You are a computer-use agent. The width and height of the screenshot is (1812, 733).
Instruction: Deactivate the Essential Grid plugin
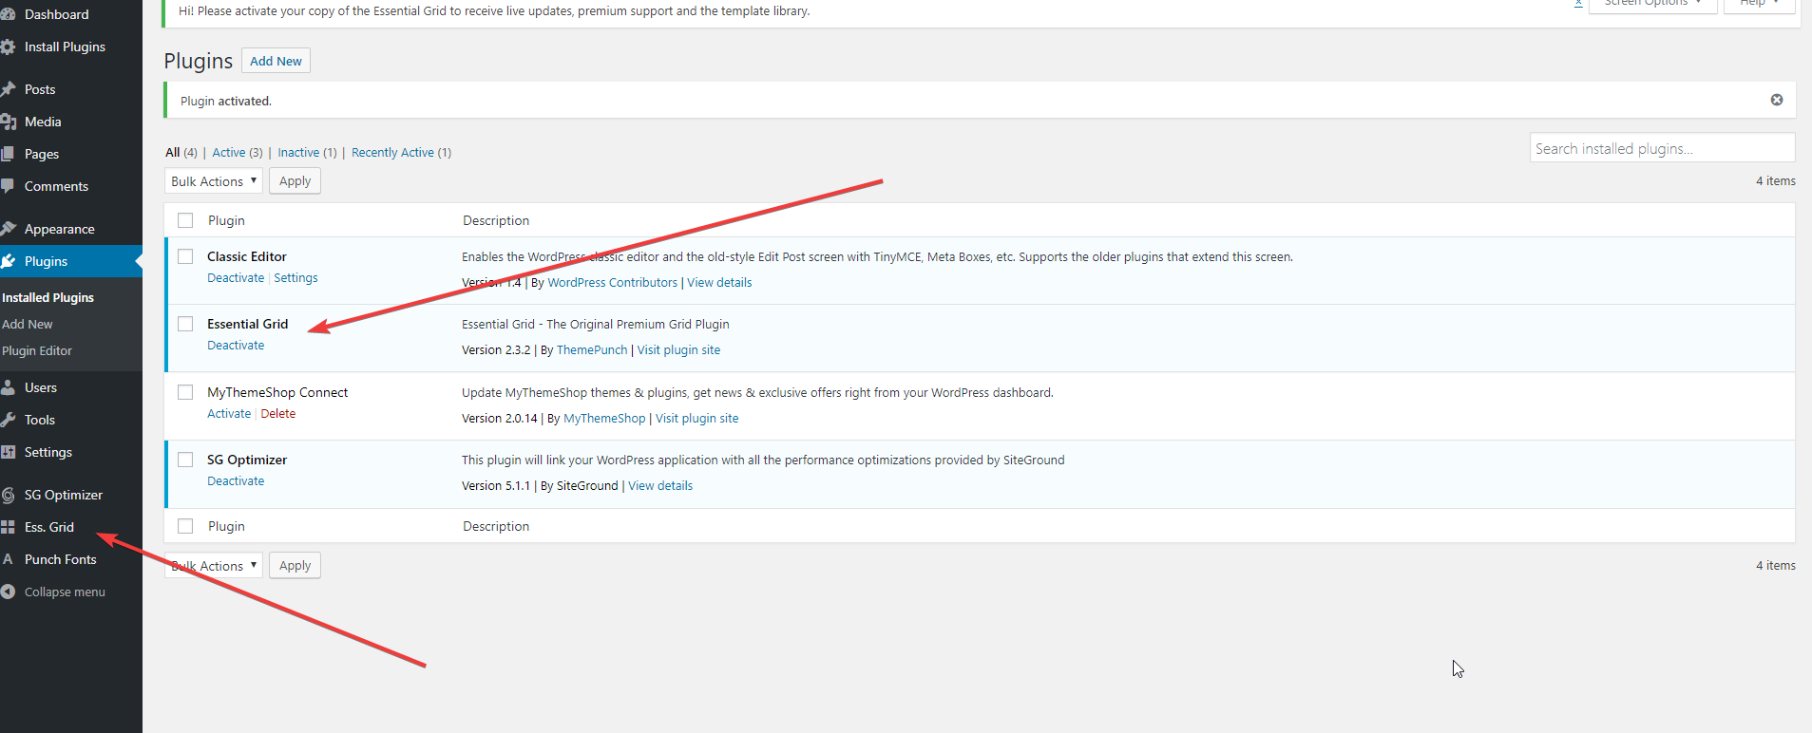pos(236,346)
